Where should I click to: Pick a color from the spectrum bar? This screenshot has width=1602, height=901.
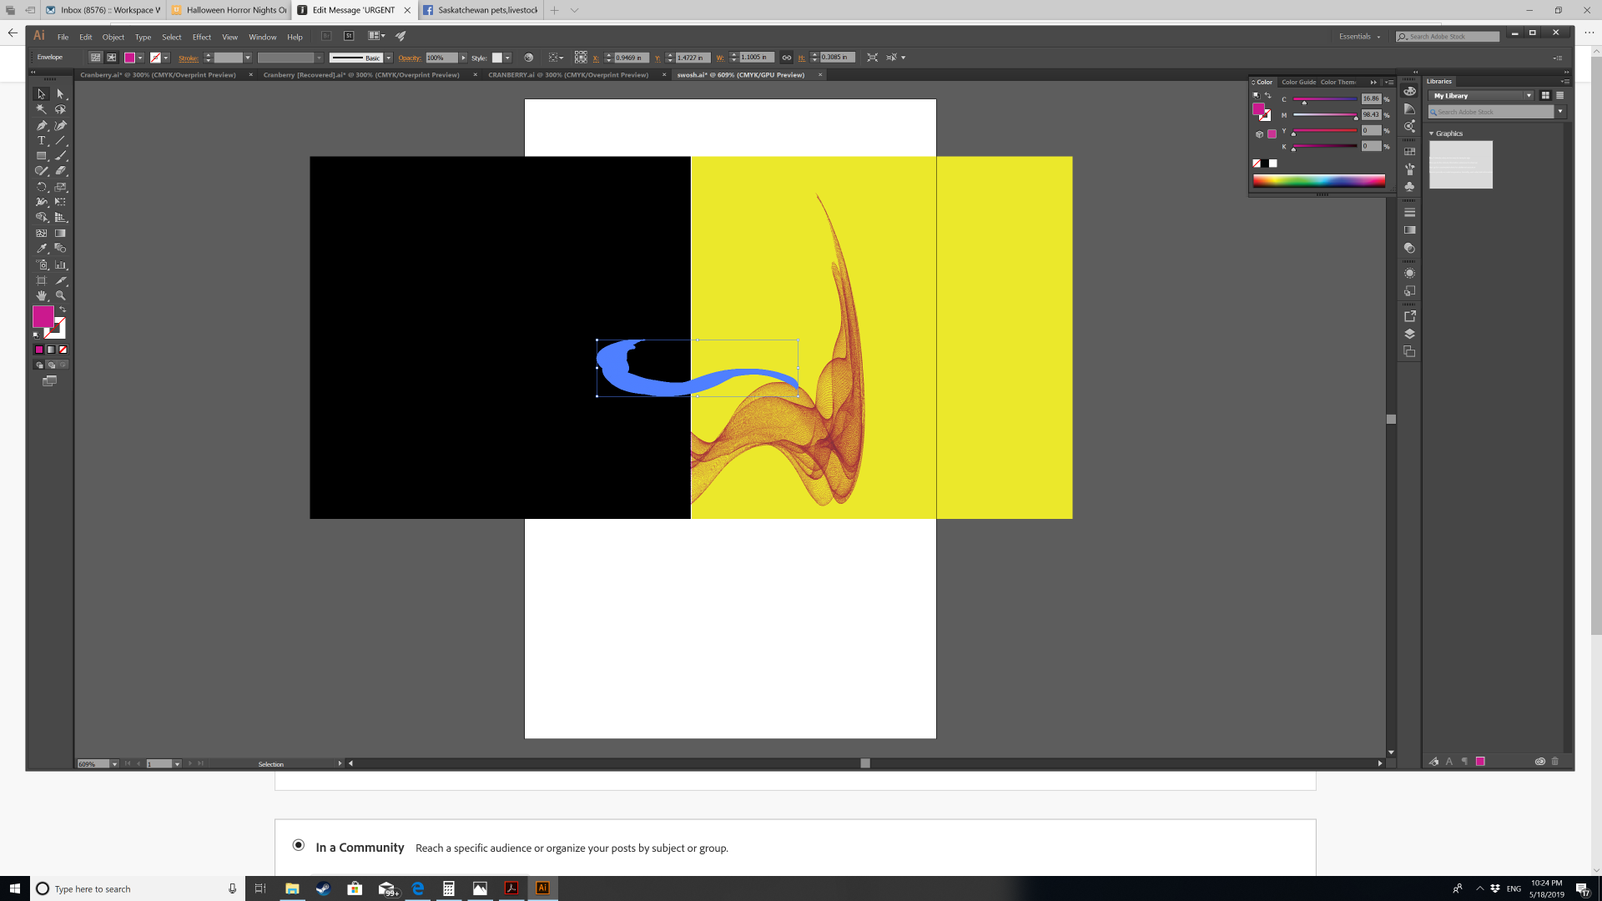(1318, 180)
